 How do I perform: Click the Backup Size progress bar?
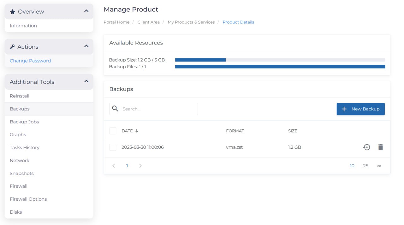click(x=280, y=60)
